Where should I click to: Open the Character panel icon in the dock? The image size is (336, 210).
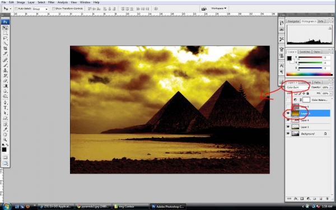(x=282, y=66)
